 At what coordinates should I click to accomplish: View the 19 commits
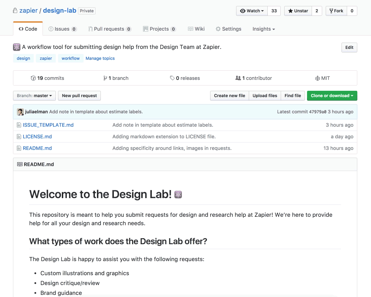(x=47, y=78)
